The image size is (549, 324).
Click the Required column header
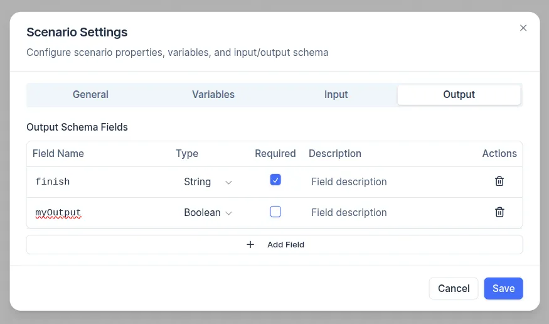click(x=275, y=153)
